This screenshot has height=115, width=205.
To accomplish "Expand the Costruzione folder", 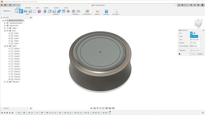I will click(x=5, y=82).
